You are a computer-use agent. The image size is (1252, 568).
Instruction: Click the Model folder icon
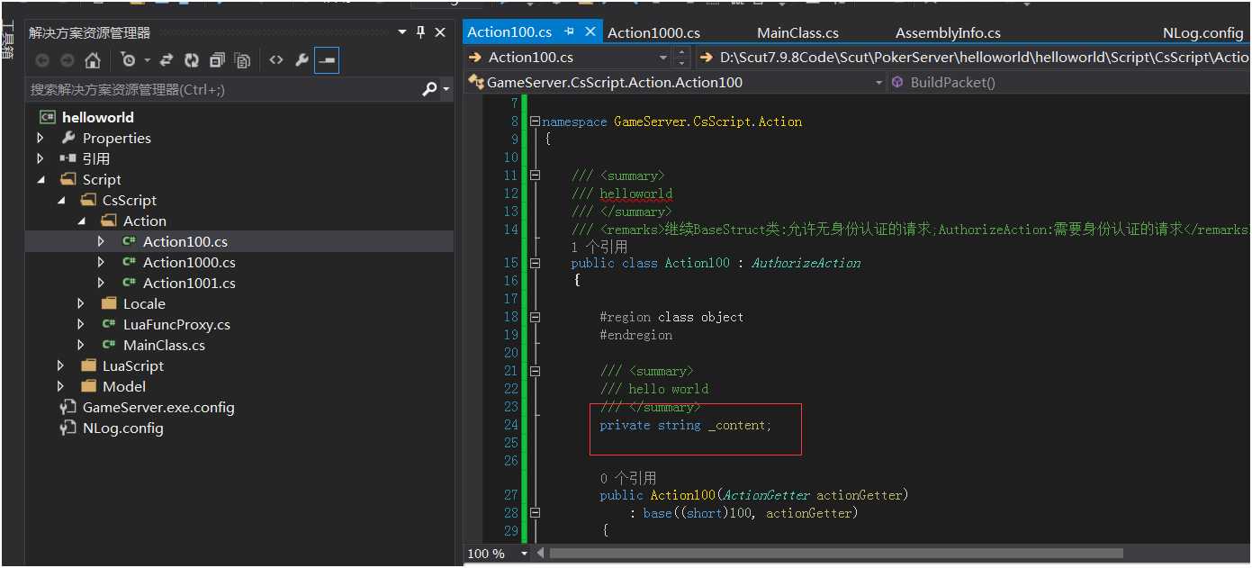88,386
